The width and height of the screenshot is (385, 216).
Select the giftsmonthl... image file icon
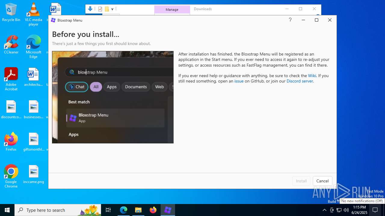tap(33, 142)
